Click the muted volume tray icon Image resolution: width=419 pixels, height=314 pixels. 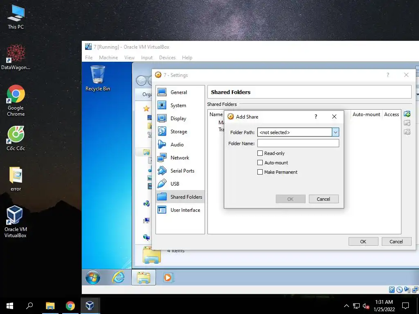(x=366, y=306)
